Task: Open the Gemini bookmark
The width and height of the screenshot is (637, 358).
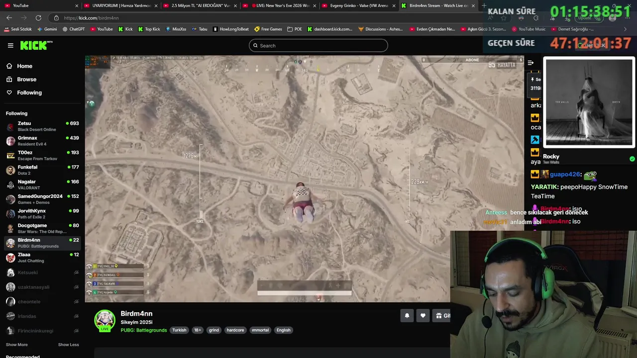Action: click(47, 29)
